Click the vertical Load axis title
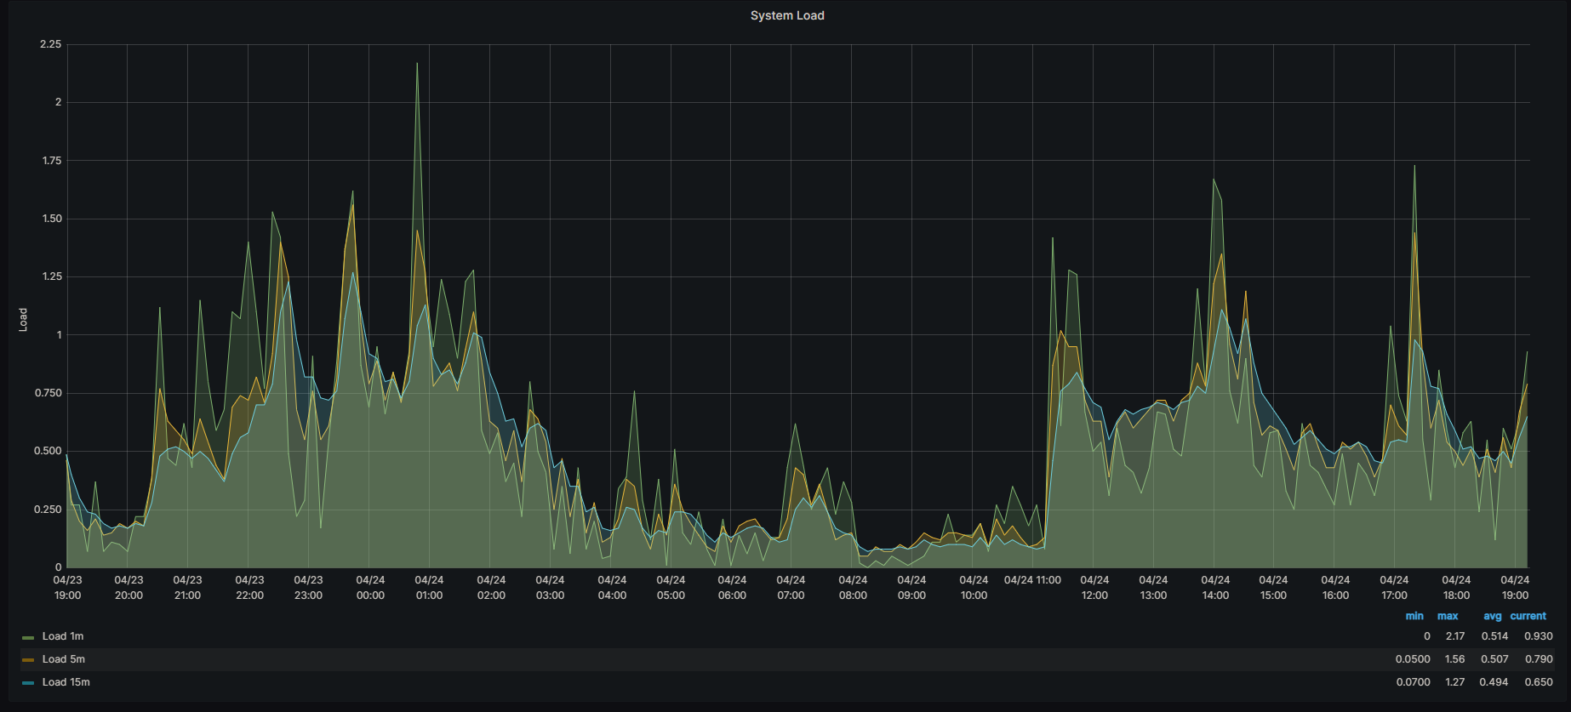Viewport: 1571px width, 712px height. tap(23, 320)
